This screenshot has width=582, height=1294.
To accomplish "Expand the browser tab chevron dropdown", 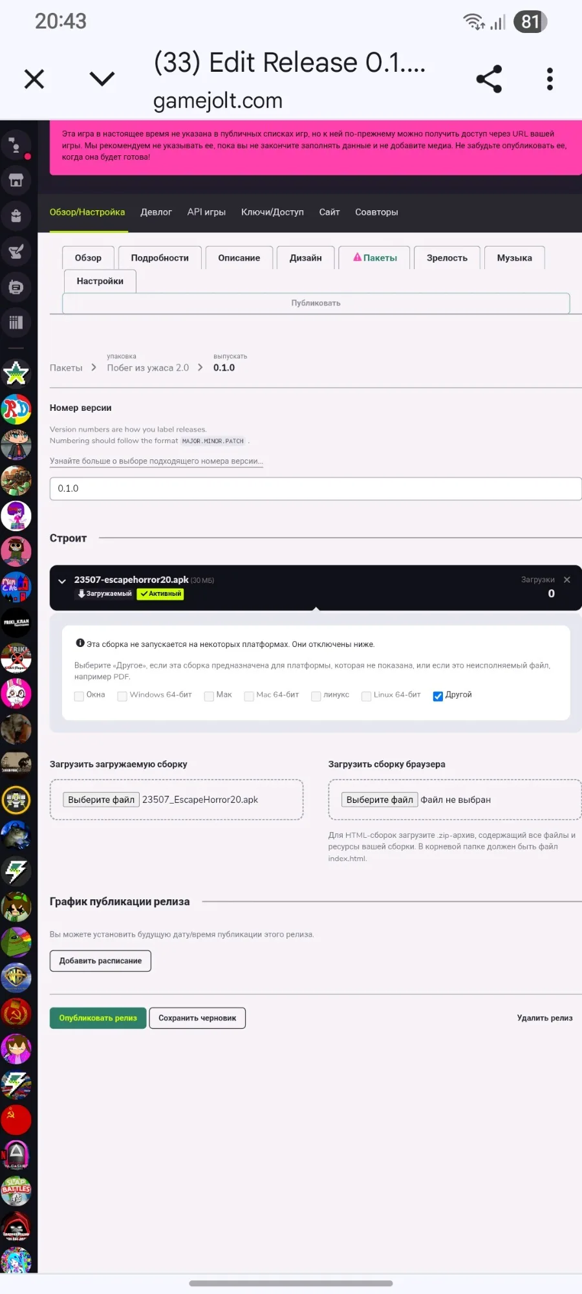I will click(102, 79).
